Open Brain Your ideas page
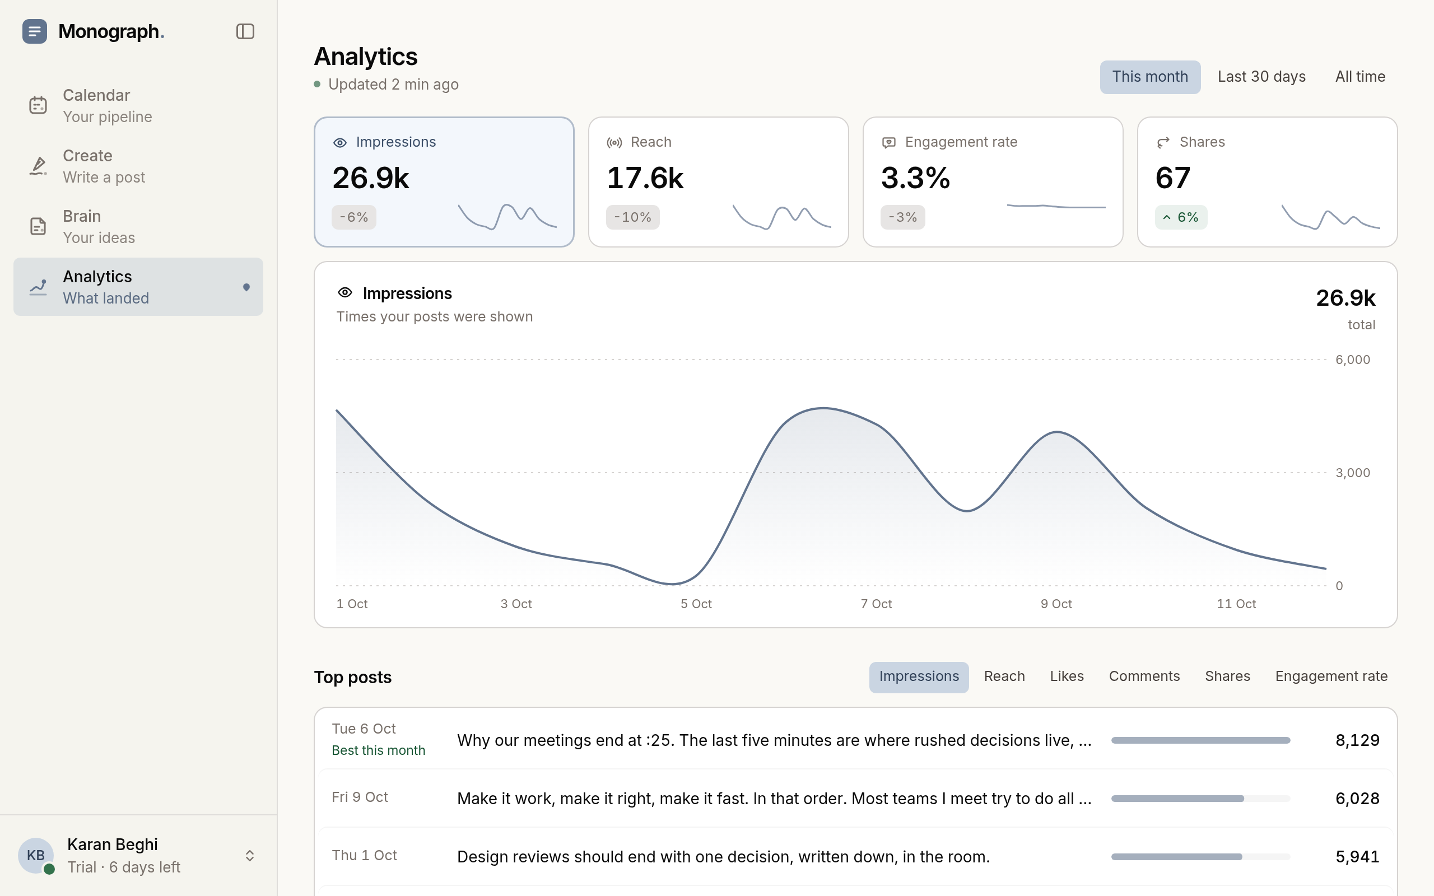1434x896 pixels. point(138,226)
